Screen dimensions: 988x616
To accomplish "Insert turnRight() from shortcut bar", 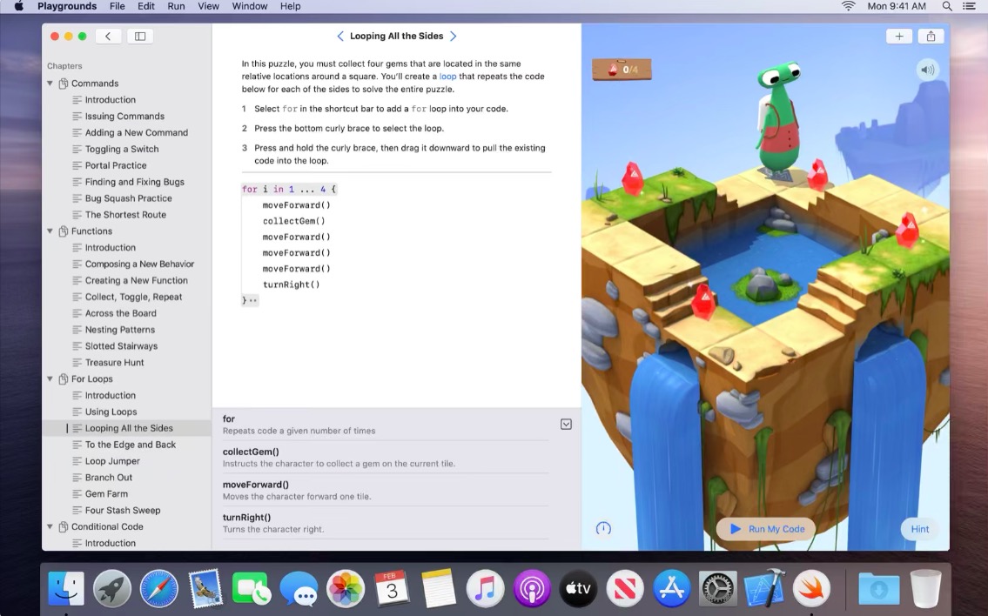I will pyautogui.click(x=385, y=523).
